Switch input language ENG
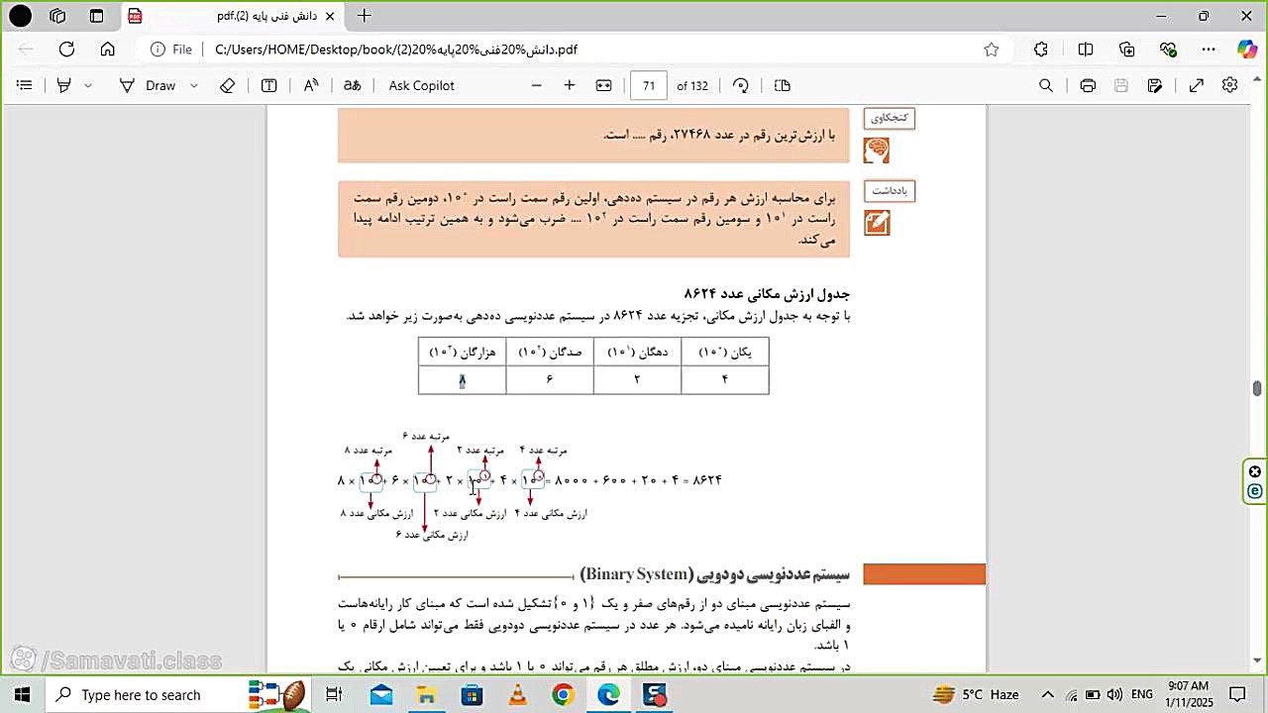 pos(1141,694)
